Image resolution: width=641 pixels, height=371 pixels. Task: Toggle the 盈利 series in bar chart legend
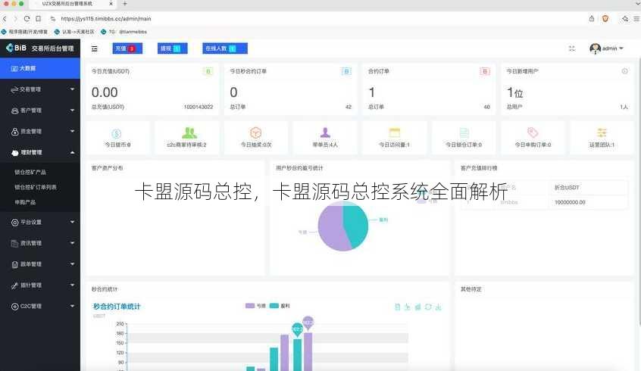[280, 306]
